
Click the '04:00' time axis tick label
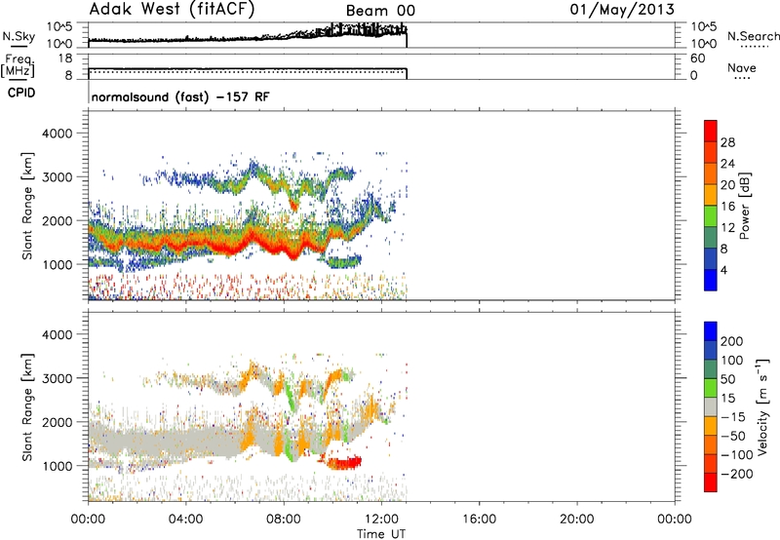click(x=186, y=520)
